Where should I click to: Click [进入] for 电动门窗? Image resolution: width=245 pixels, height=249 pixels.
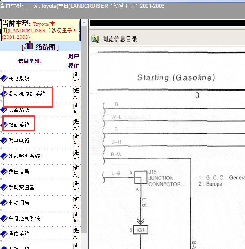point(76,203)
